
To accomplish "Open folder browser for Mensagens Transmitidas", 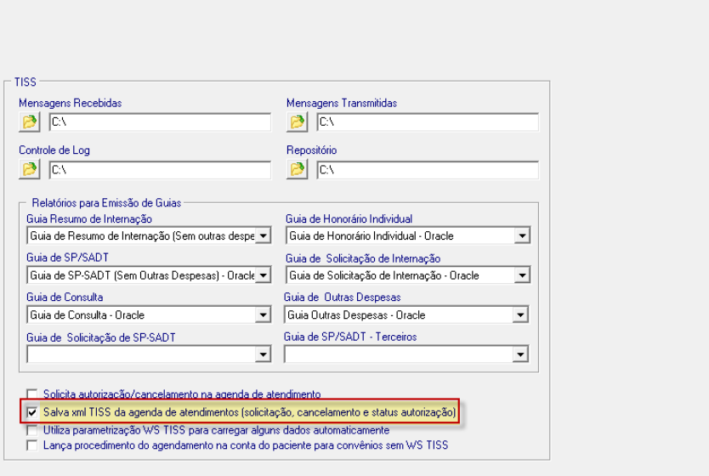I will click(297, 122).
